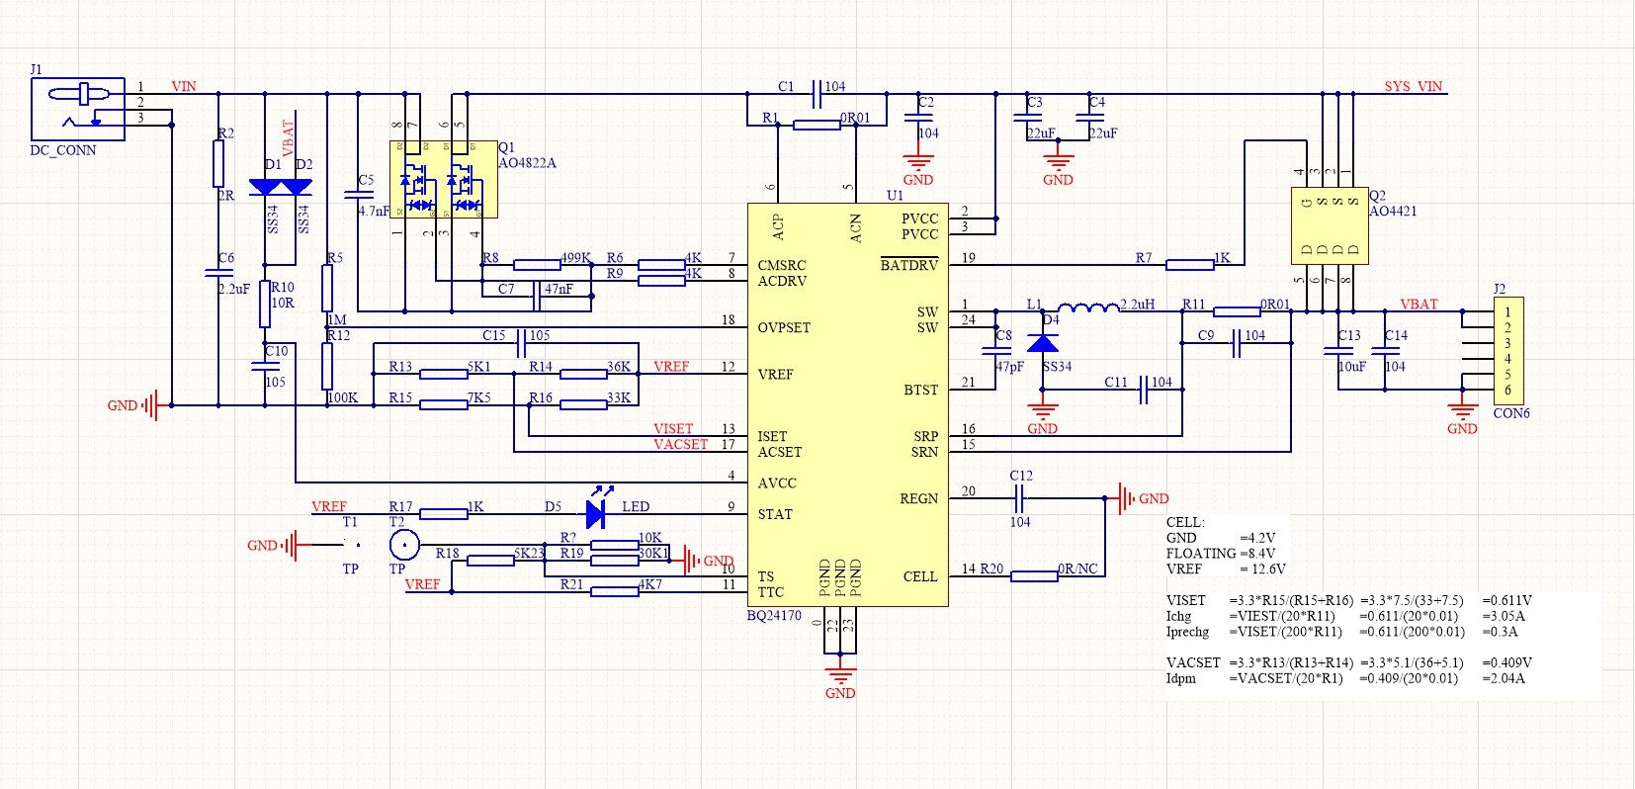Click the Idpm formula note line
Screen dimensions: 1635x789
coord(1345,678)
